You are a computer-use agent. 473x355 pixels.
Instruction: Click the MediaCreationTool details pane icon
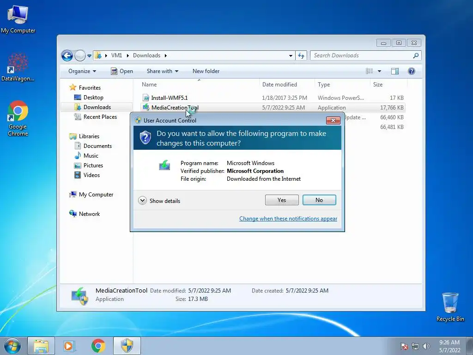coord(79,296)
